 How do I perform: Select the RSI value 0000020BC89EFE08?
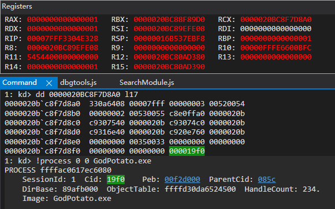click(x=169, y=29)
